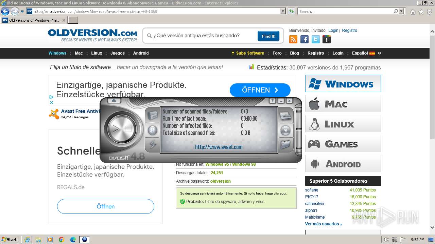Open OLDVERSION.com logo homepage

[x=92, y=33]
